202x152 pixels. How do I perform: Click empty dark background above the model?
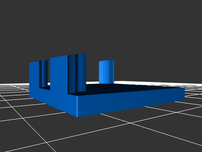(x=101, y=25)
